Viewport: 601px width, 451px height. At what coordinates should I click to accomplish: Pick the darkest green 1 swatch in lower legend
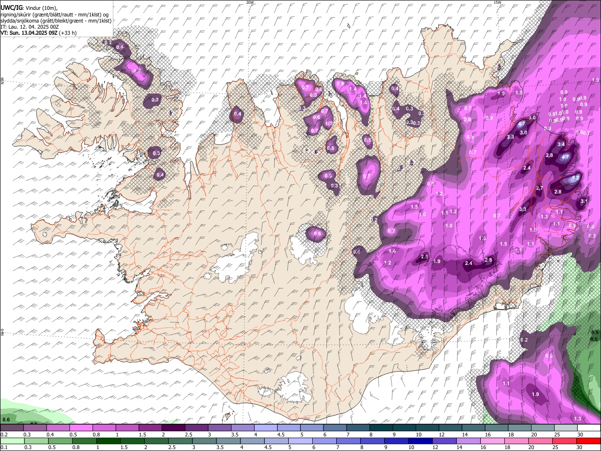coord(108,441)
